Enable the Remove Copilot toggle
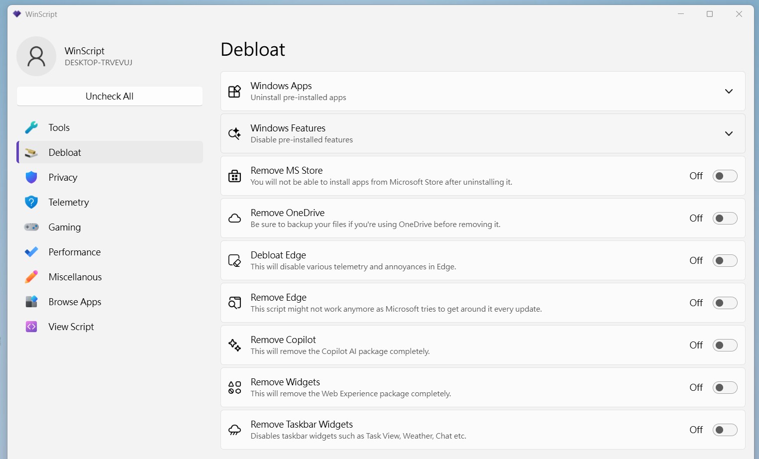The width and height of the screenshot is (759, 459). coord(725,345)
